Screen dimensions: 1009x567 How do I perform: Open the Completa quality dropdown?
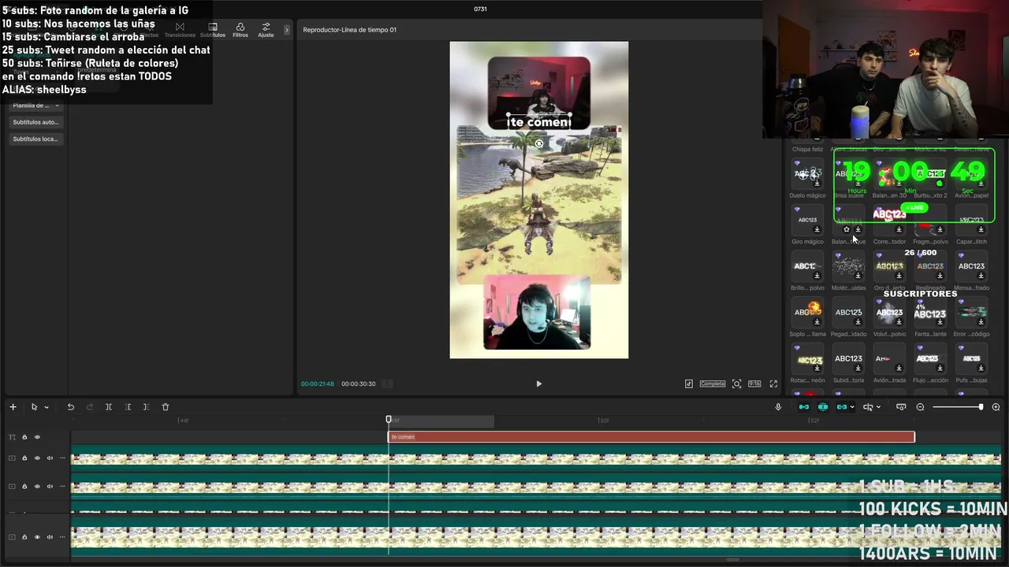pos(713,384)
